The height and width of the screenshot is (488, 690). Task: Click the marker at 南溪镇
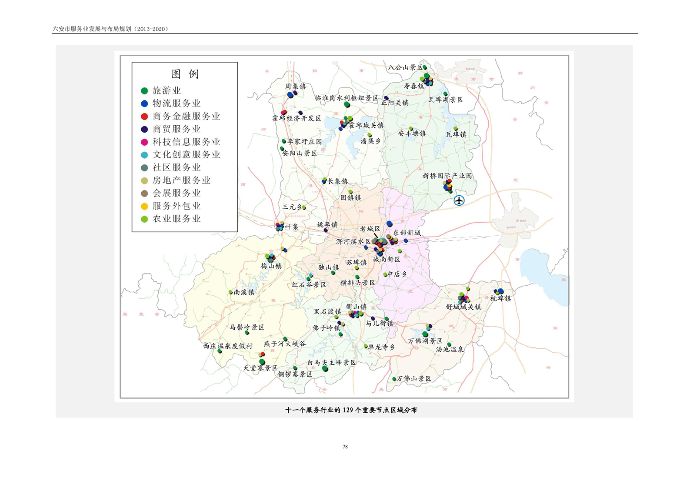230,292
